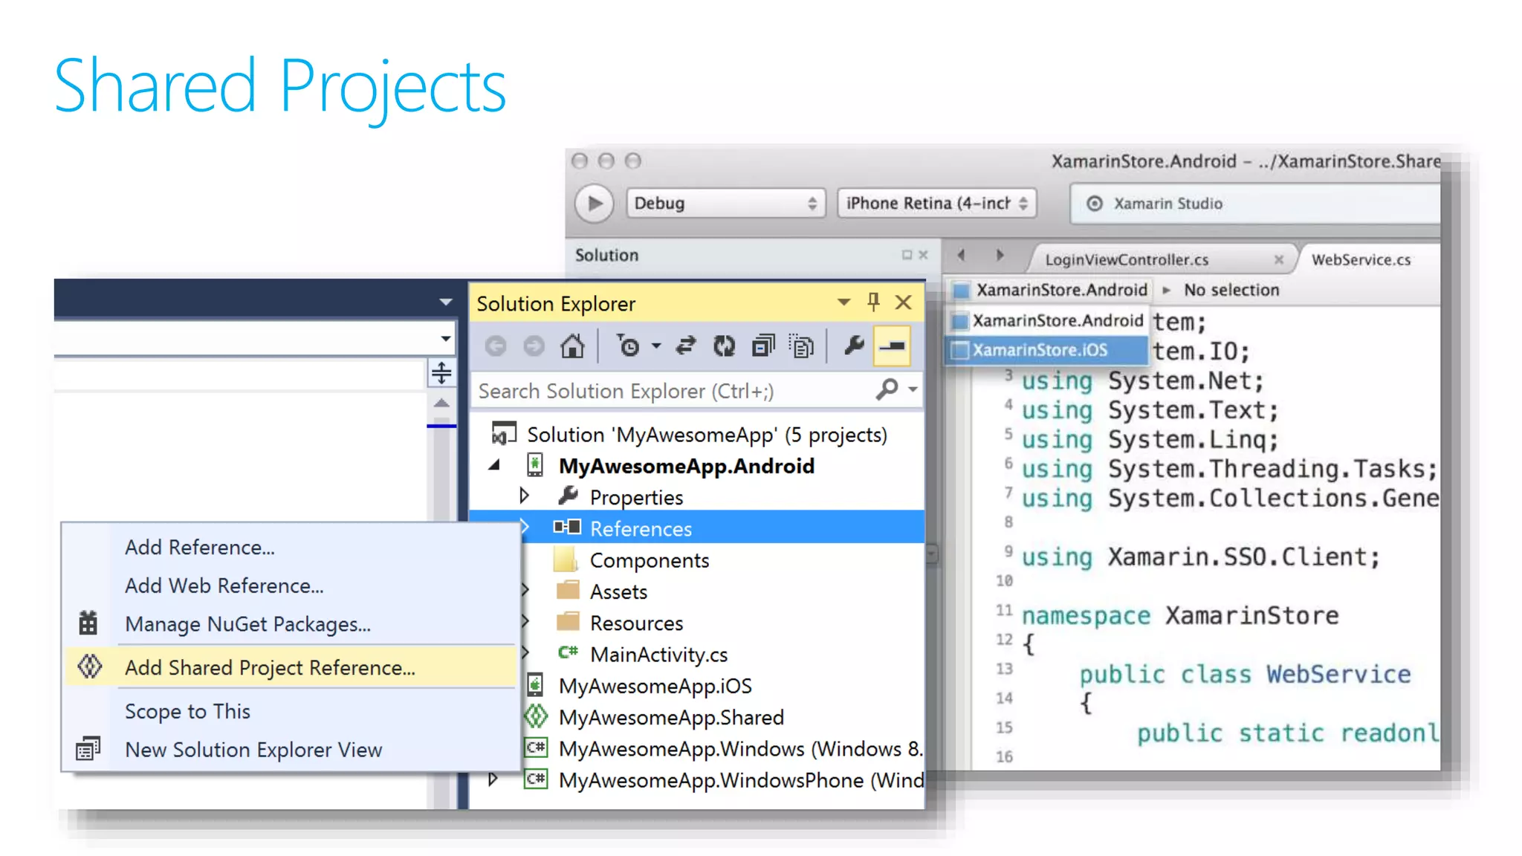The height and width of the screenshot is (856, 1522).
Task: Choose Add Shared Project Reference... menu item
Action: tap(290, 667)
